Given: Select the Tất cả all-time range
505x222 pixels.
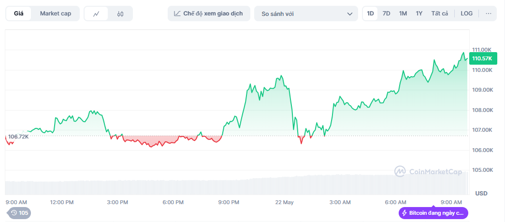Looking at the screenshot, I should [440, 14].
